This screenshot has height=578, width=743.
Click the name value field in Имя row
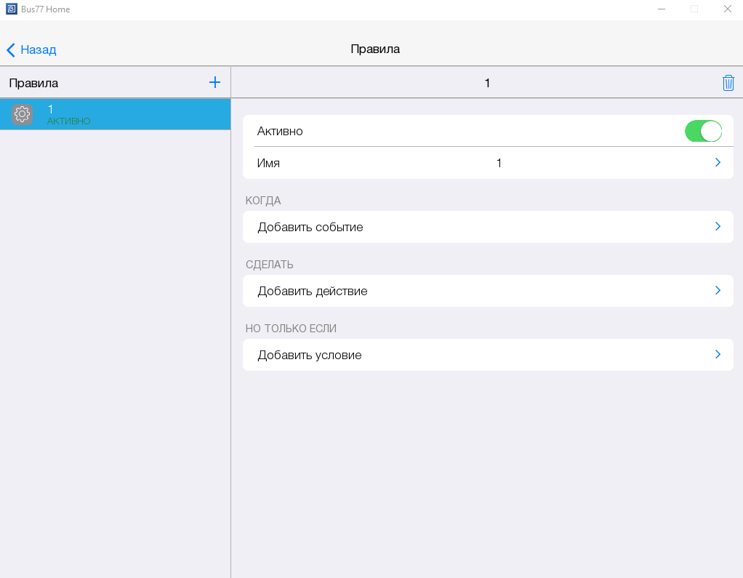coord(499,163)
